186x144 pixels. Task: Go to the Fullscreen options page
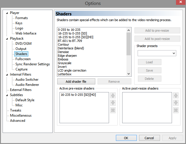click(x=23, y=59)
